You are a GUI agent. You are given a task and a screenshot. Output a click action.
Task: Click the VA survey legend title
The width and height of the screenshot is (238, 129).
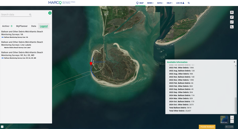tap(22, 33)
